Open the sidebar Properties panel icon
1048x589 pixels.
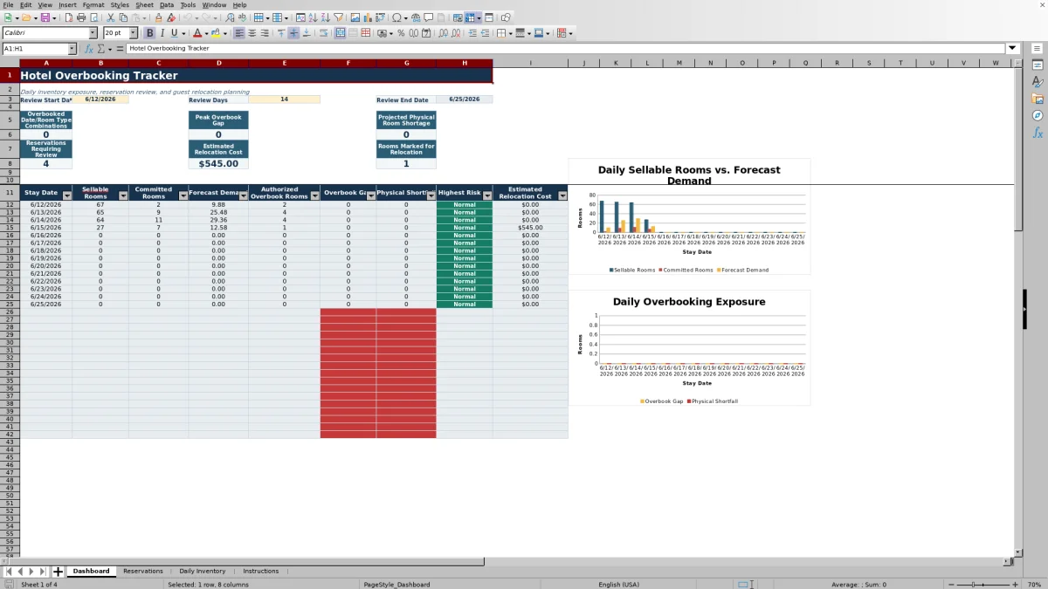click(x=1038, y=65)
